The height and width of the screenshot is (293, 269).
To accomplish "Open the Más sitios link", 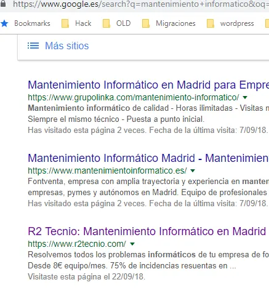I will tap(67, 46).
